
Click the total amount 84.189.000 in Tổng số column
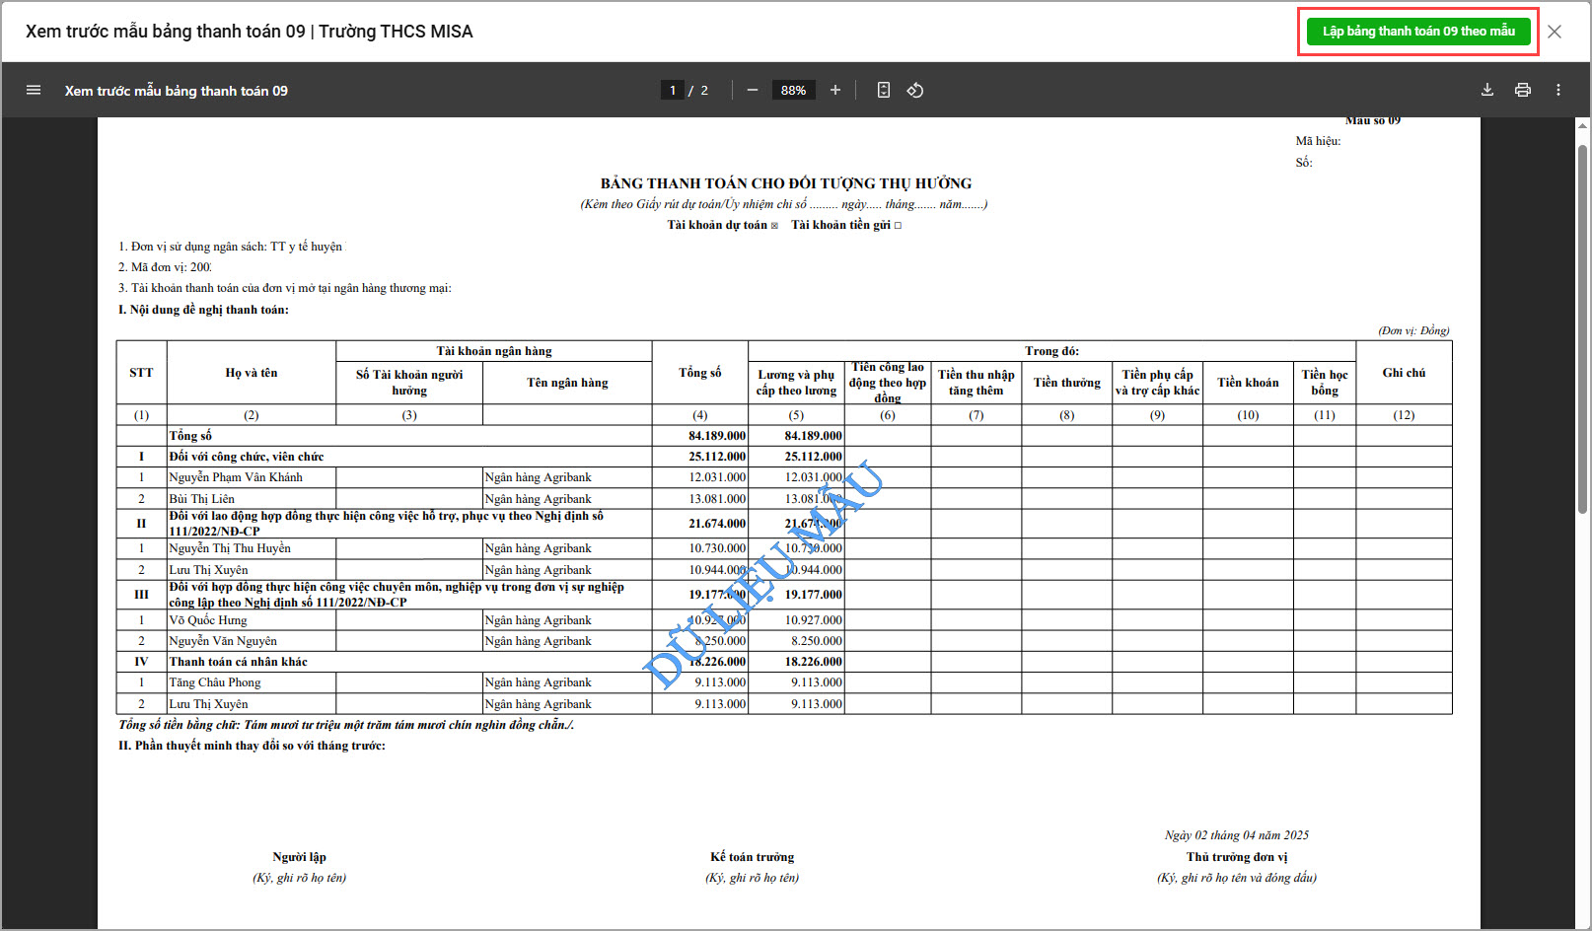pyautogui.click(x=717, y=436)
